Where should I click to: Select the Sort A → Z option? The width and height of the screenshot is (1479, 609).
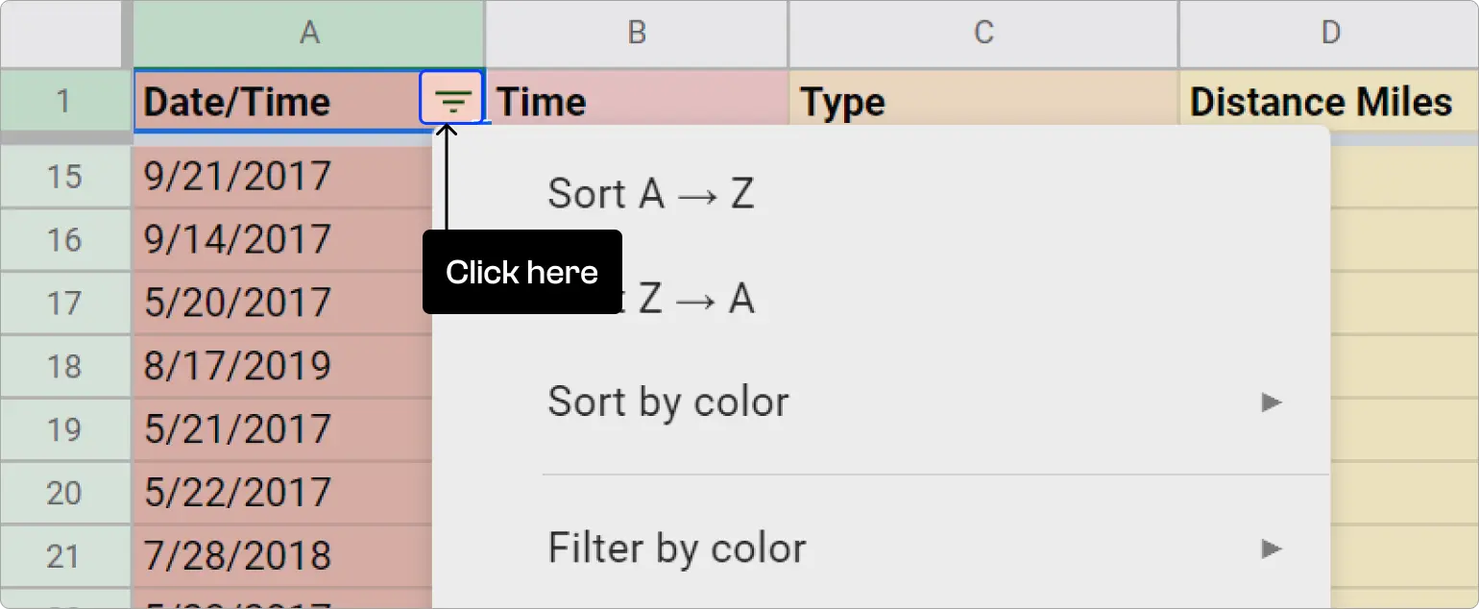pyautogui.click(x=651, y=193)
